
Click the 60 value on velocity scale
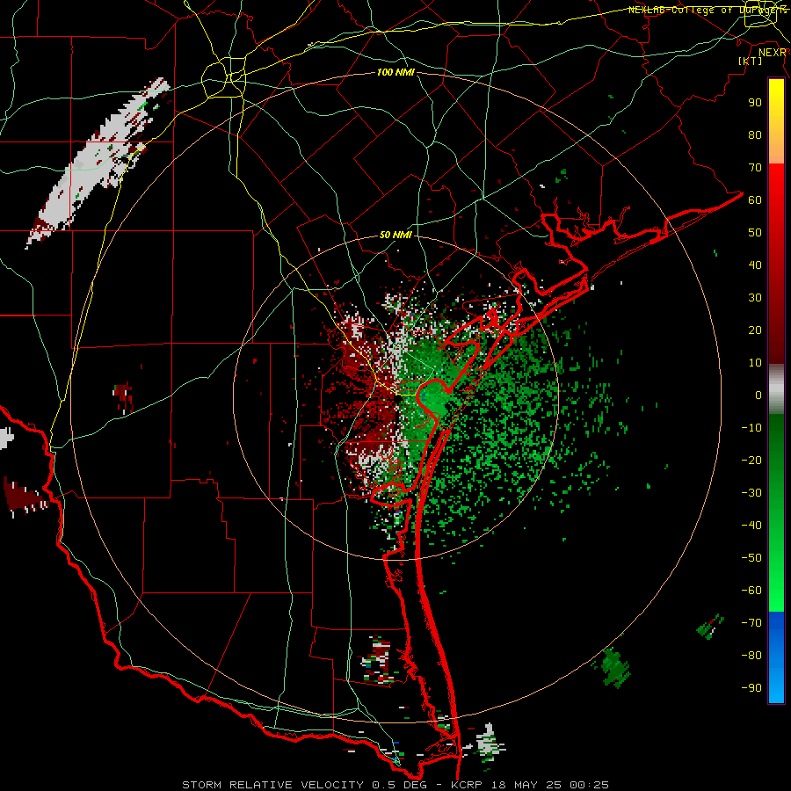click(755, 200)
